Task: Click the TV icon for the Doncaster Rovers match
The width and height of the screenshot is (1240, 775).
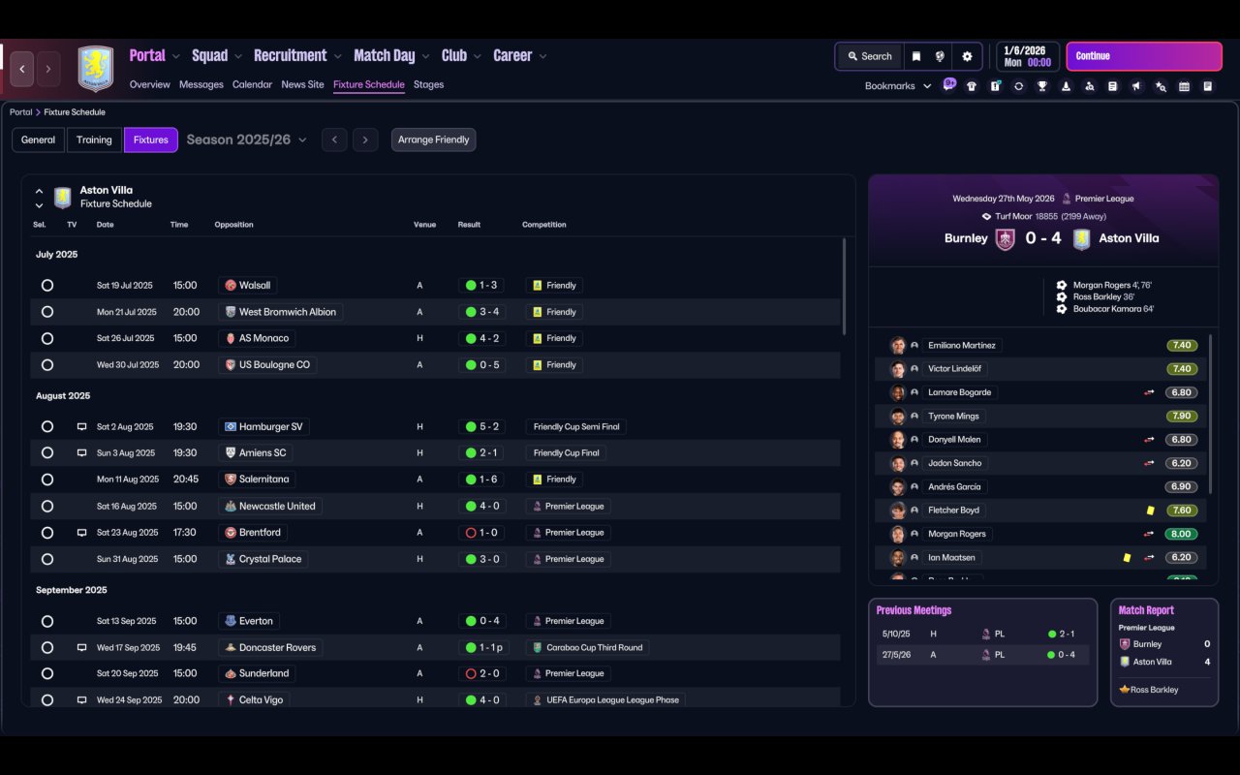Action: pyautogui.click(x=81, y=647)
